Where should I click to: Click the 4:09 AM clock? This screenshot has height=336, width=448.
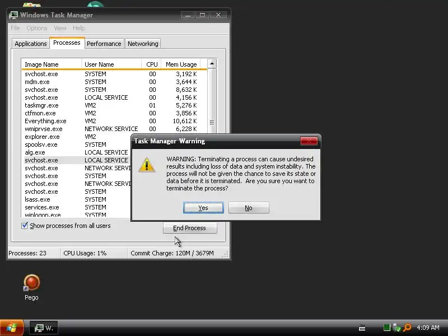click(x=428, y=328)
